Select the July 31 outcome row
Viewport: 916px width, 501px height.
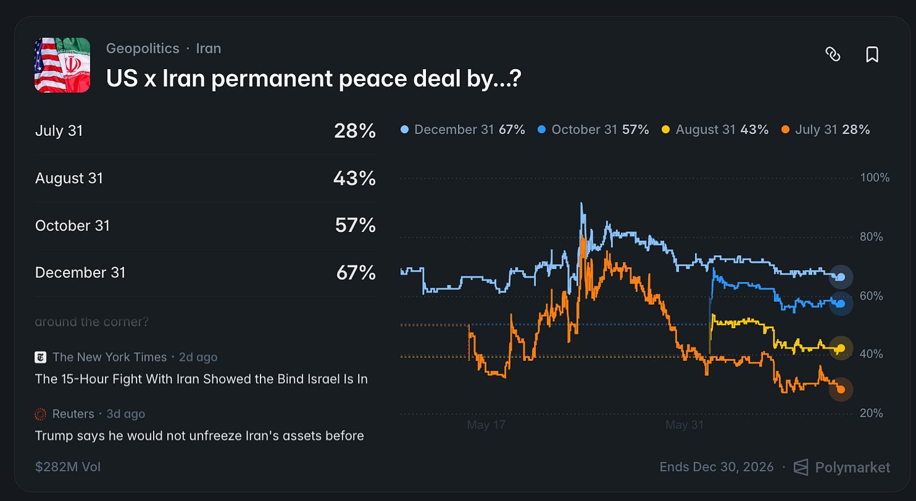point(206,131)
